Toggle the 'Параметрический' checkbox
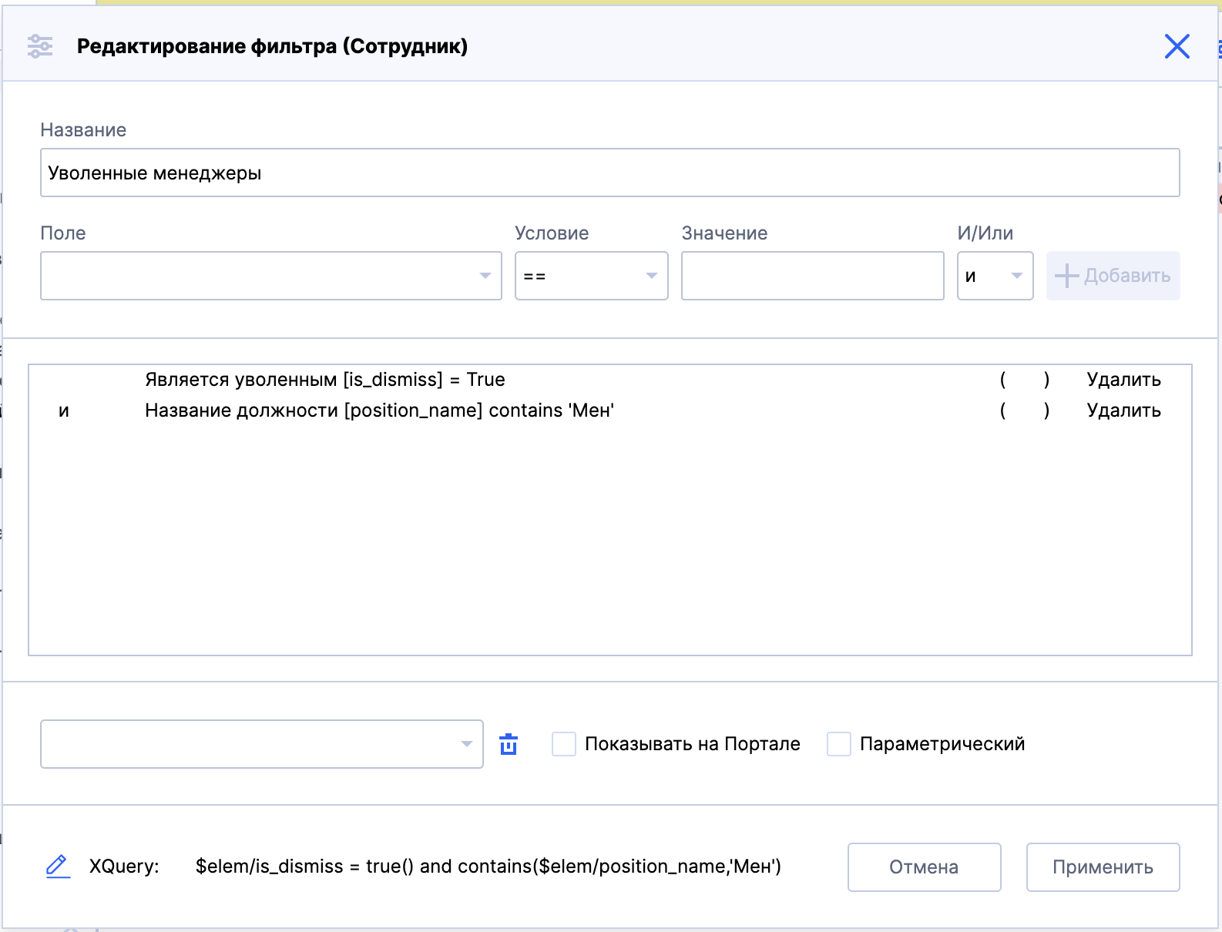The width and height of the screenshot is (1222, 932). click(x=838, y=744)
